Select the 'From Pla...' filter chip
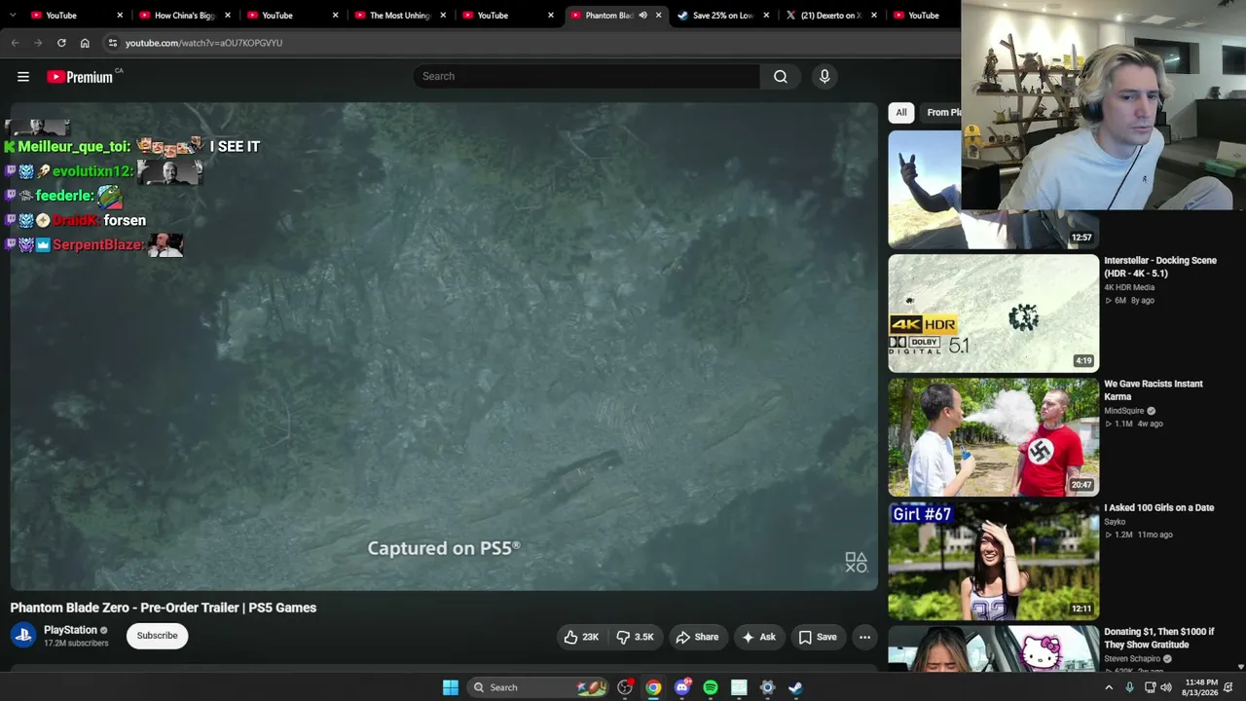This screenshot has width=1246, height=701. coord(942,113)
